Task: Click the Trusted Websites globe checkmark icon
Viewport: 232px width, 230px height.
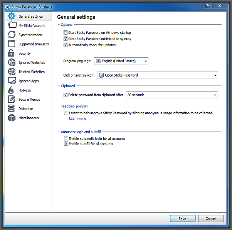Action: tap(12, 72)
